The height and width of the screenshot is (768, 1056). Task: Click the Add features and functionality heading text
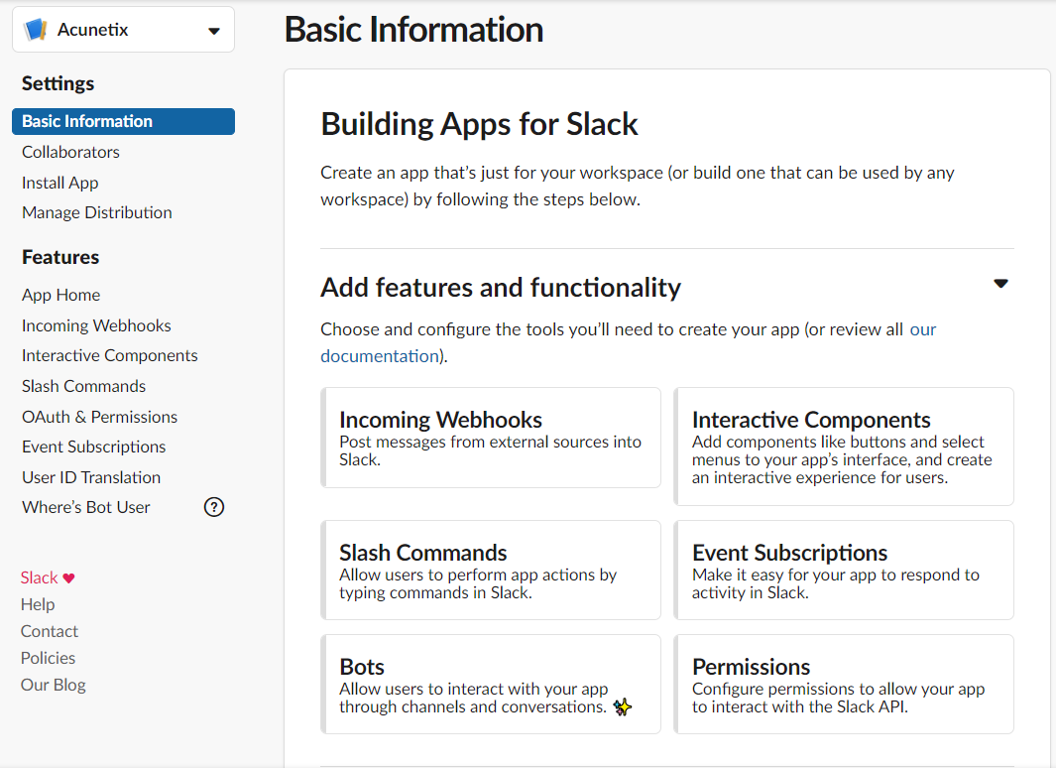pyautogui.click(x=501, y=288)
